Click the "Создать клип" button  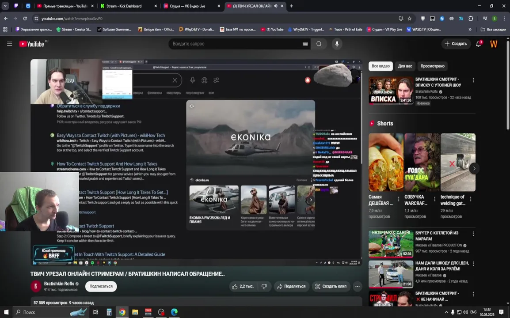coord(331,287)
